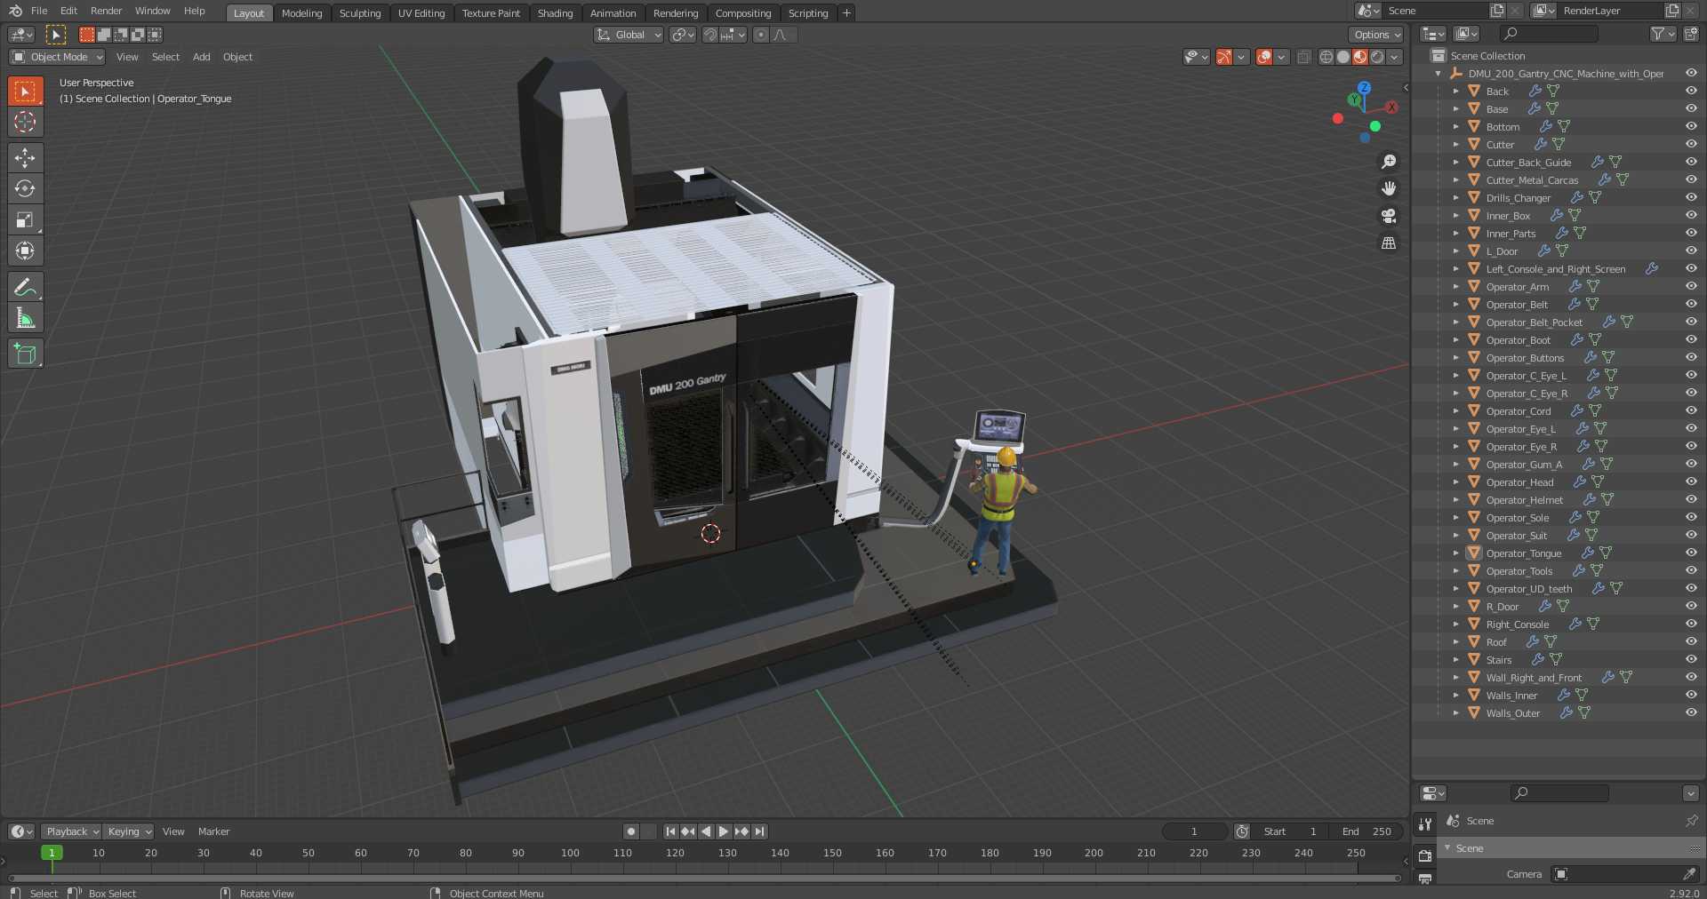Jump to previous keyframe
This screenshot has width=1707, height=899.
tap(688, 831)
